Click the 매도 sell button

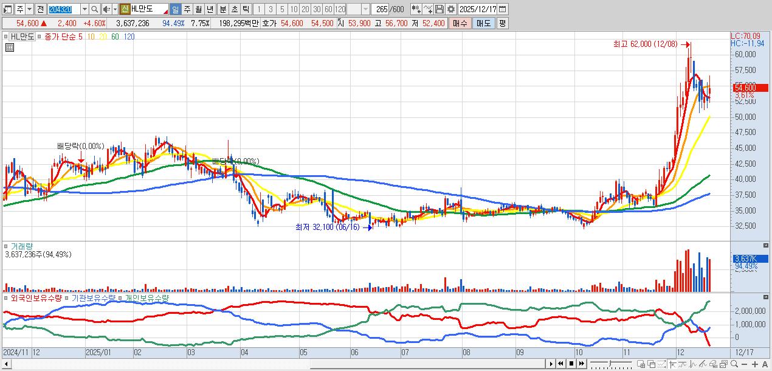(x=483, y=23)
